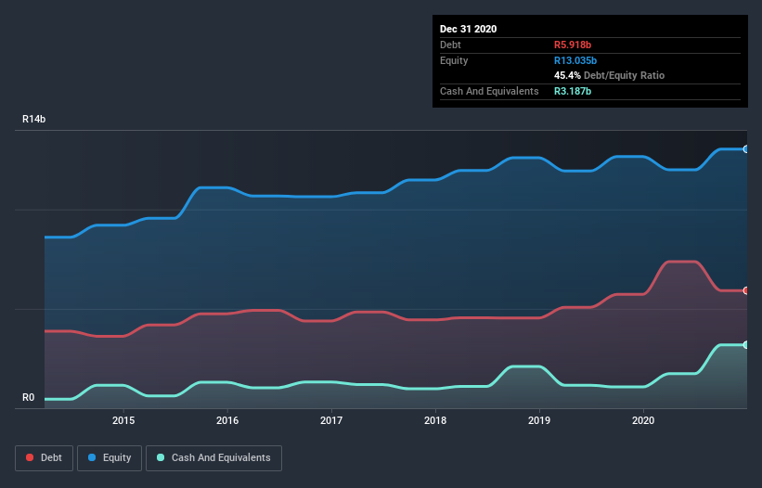Screen dimensions: 762x488
Task: Click the 2018 axis label
Action: (x=435, y=420)
